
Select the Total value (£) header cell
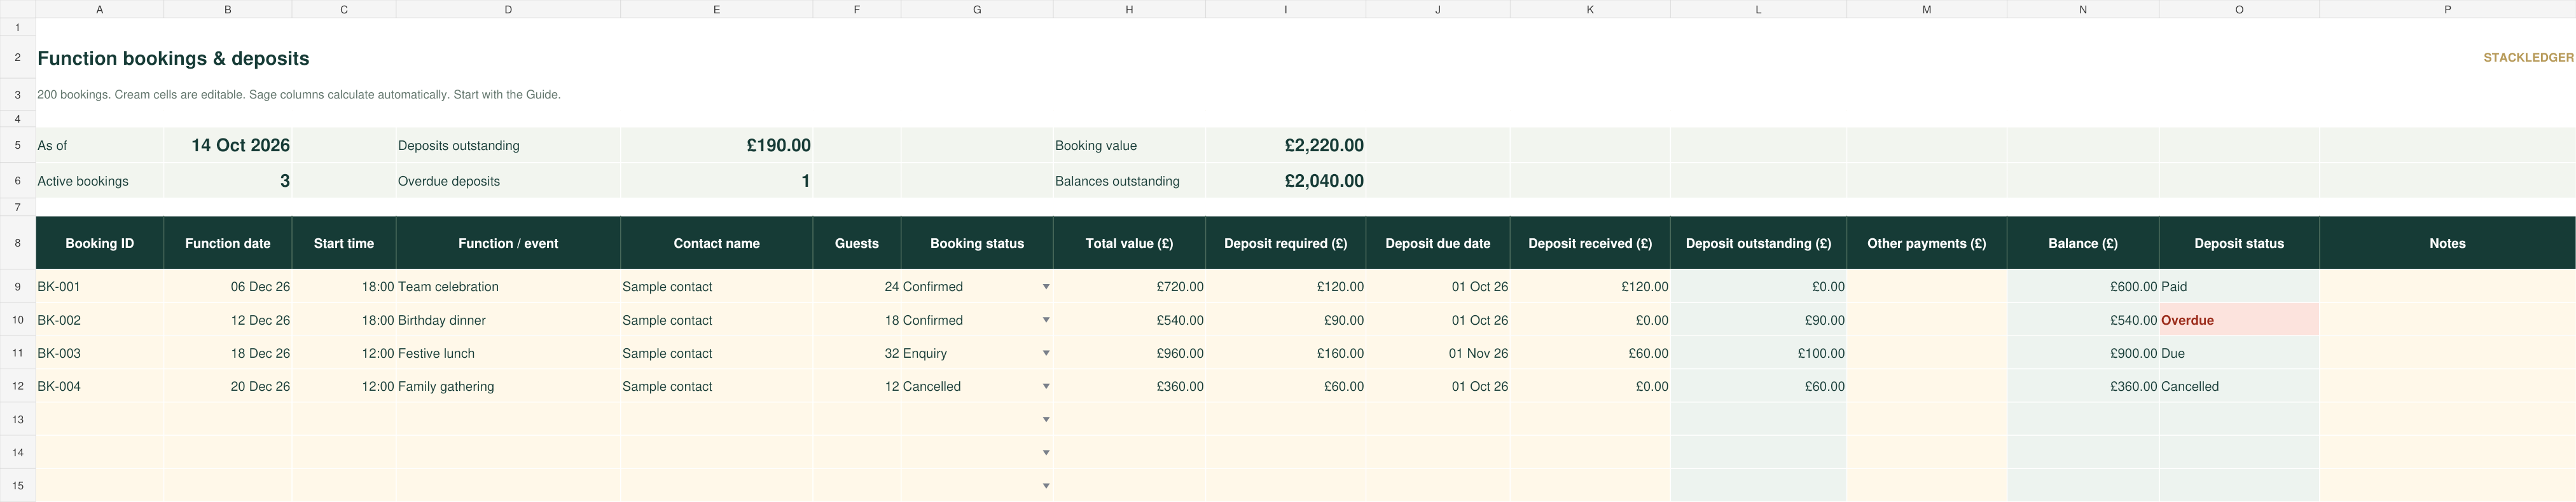[x=1129, y=243]
